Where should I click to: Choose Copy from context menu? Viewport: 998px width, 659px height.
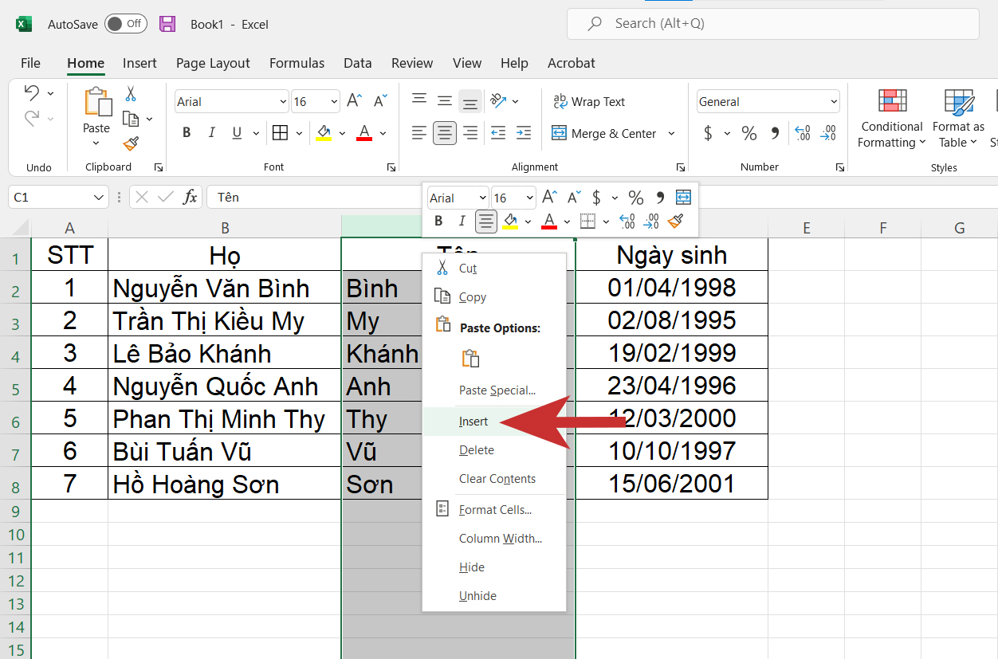494,297
